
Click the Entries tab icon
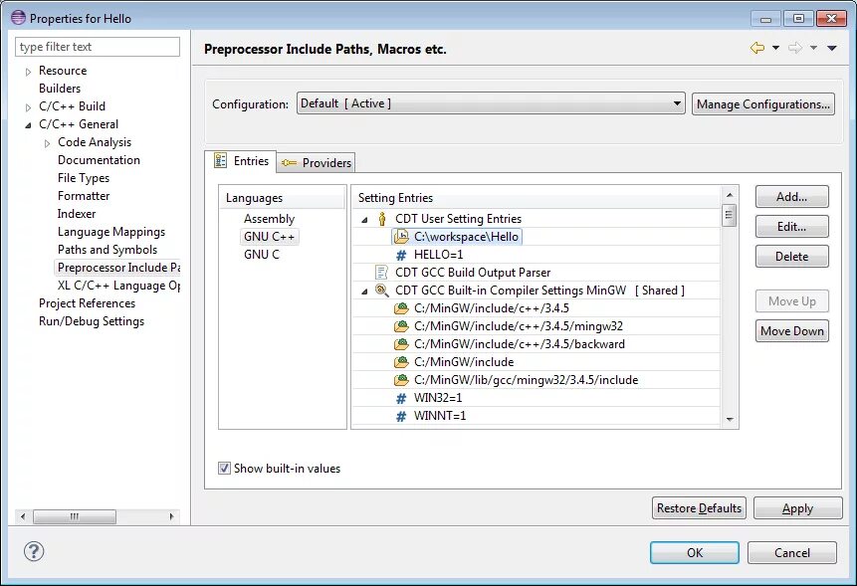point(220,160)
